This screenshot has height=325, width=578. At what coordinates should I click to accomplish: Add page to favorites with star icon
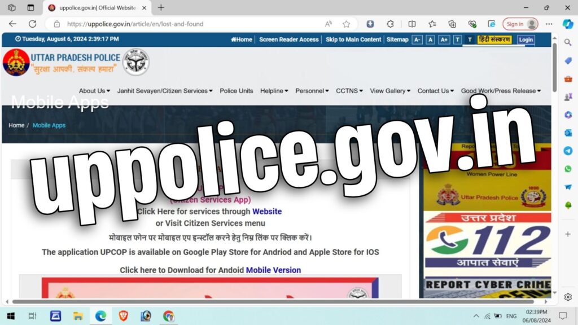point(346,24)
